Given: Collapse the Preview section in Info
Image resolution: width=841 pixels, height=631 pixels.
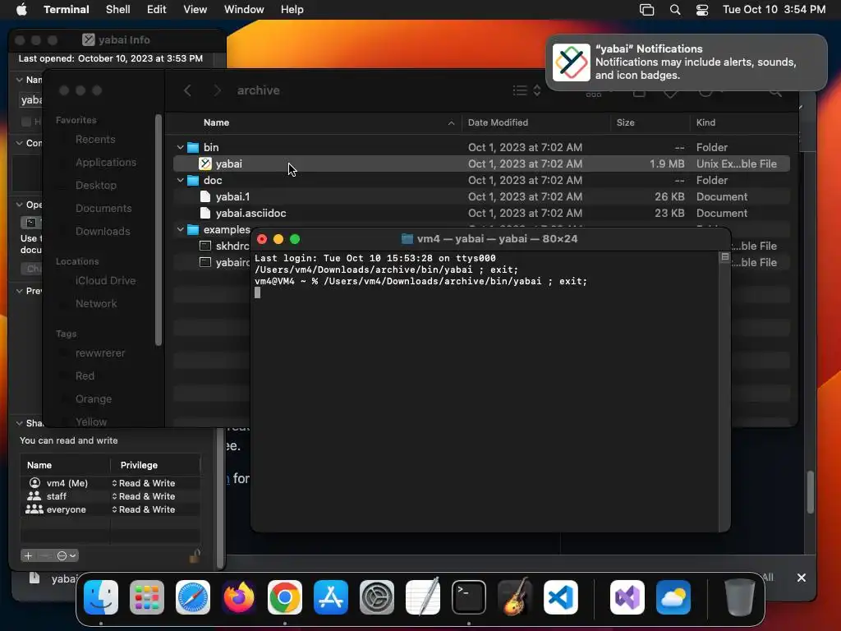Looking at the screenshot, I should [x=20, y=291].
